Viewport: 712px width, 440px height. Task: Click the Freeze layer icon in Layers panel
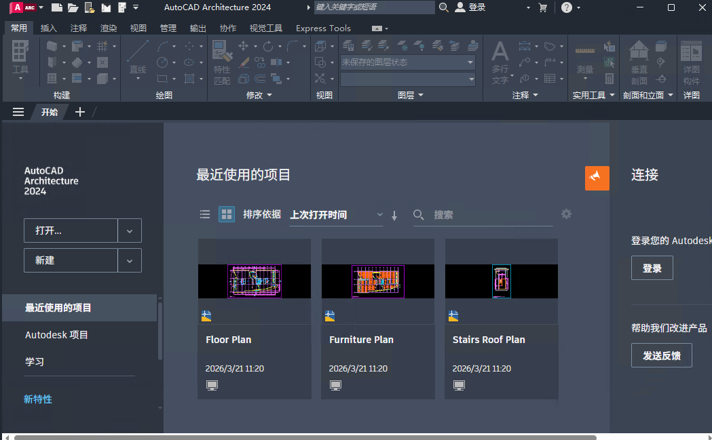pos(402,45)
